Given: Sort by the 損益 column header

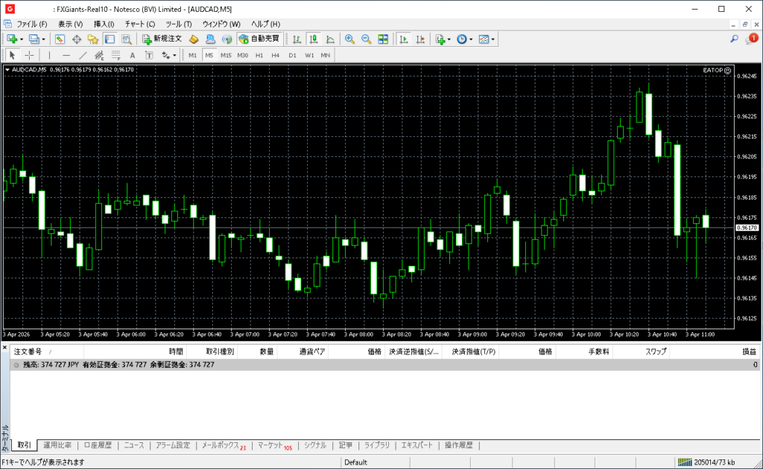Looking at the screenshot, I should point(747,351).
